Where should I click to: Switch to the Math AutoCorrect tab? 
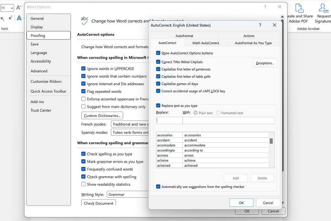pyautogui.click(x=206, y=43)
